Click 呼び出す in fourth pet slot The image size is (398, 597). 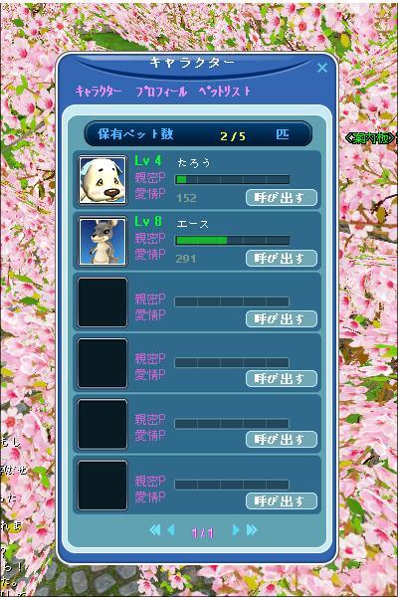282,378
